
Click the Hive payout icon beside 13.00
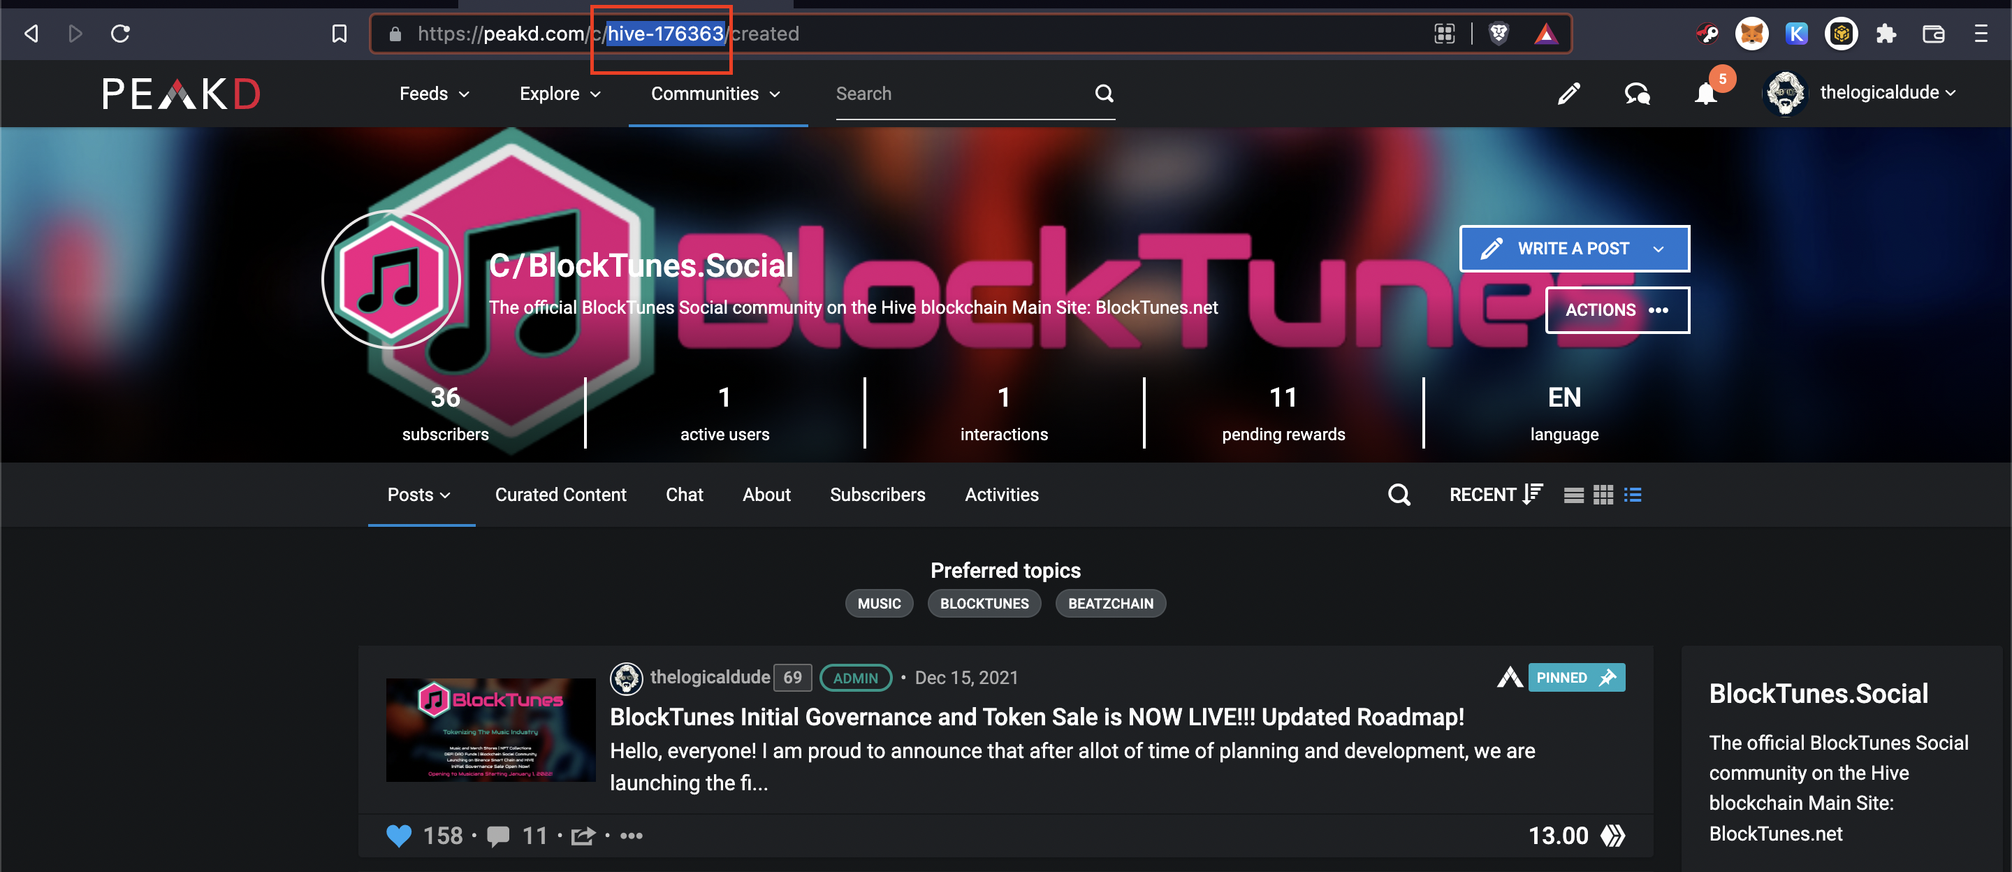tap(1612, 835)
